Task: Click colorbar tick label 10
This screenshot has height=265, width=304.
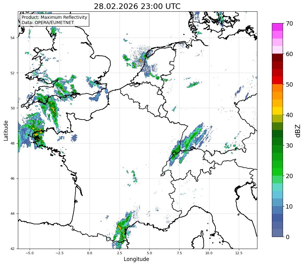Action: tap(289, 206)
